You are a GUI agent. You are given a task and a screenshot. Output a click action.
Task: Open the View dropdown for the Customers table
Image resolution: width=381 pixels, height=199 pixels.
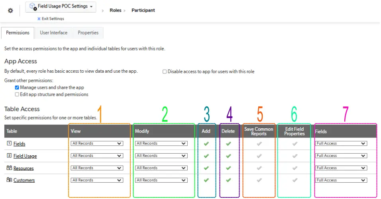(x=97, y=180)
